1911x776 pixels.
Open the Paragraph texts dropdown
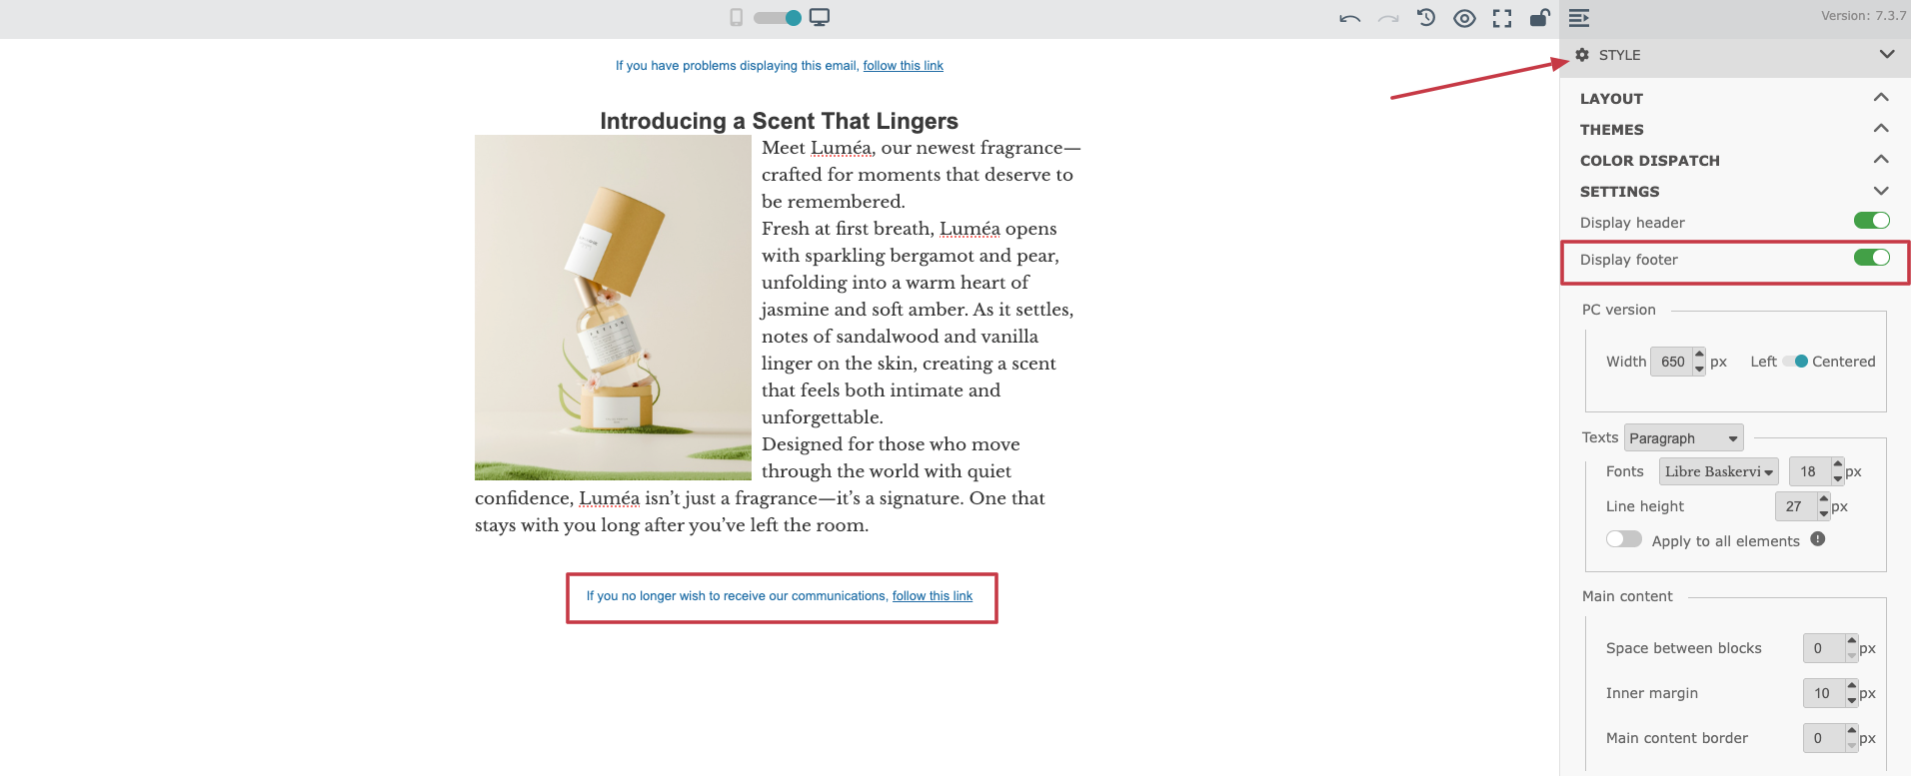[1683, 437]
